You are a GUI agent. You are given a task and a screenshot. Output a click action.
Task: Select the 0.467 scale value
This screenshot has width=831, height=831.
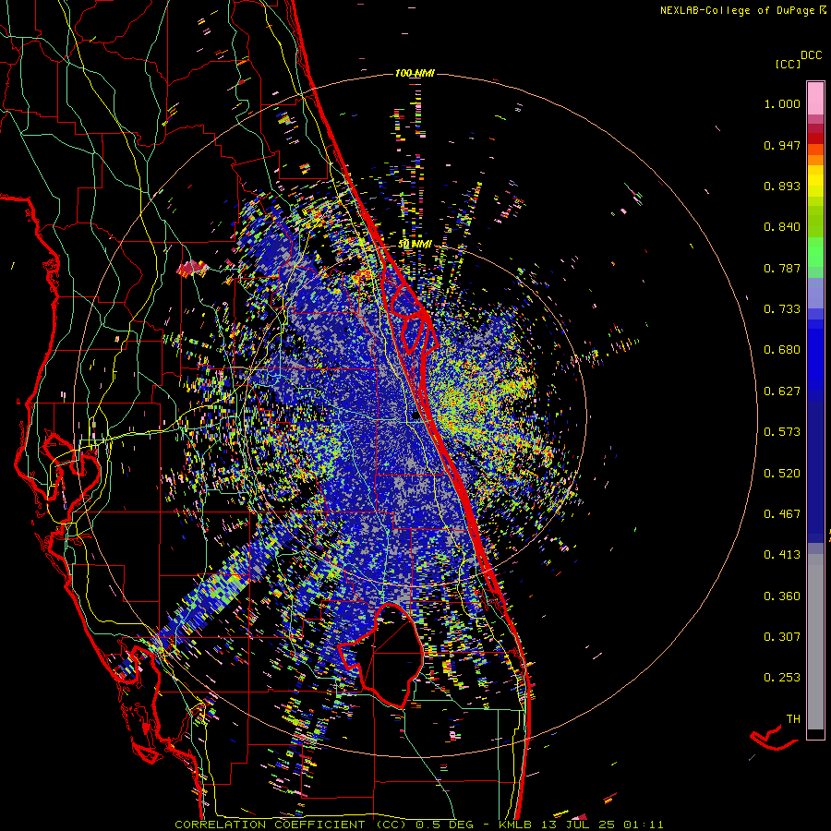[x=782, y=514]
